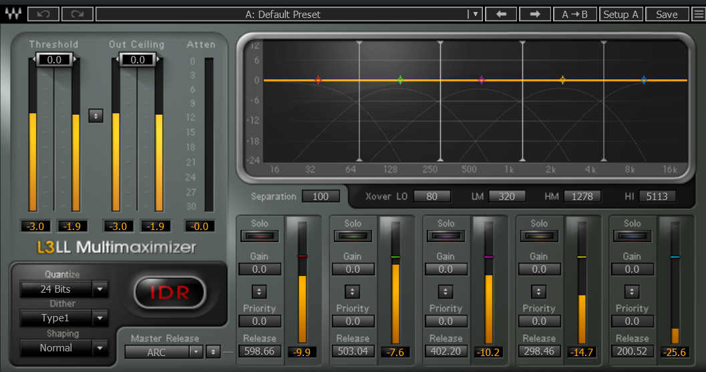Open the preset dropdown arrow beside Default Preset

[475, 14]
